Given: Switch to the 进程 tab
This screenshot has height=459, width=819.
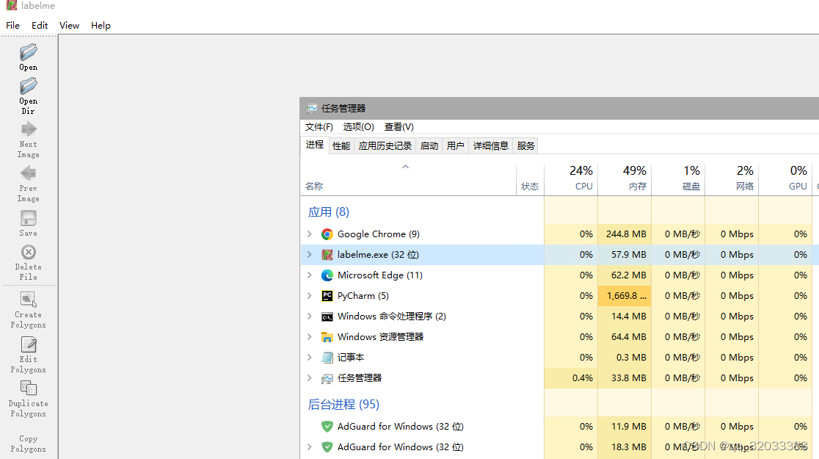Looking at the screenshot, I should click(x=314, y=145).
